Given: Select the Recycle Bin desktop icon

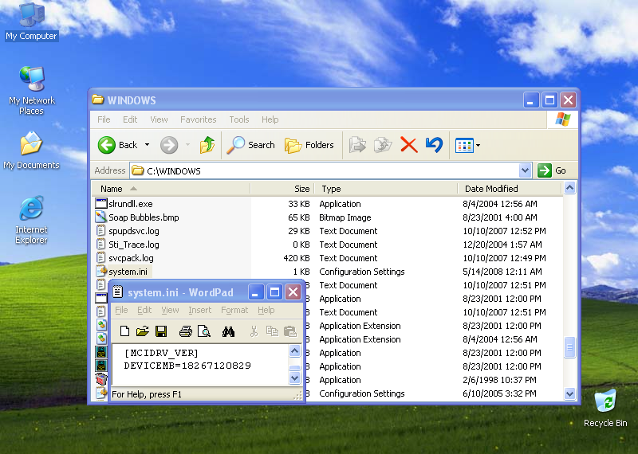Looking at the screenshot, I should coord(605,409).
